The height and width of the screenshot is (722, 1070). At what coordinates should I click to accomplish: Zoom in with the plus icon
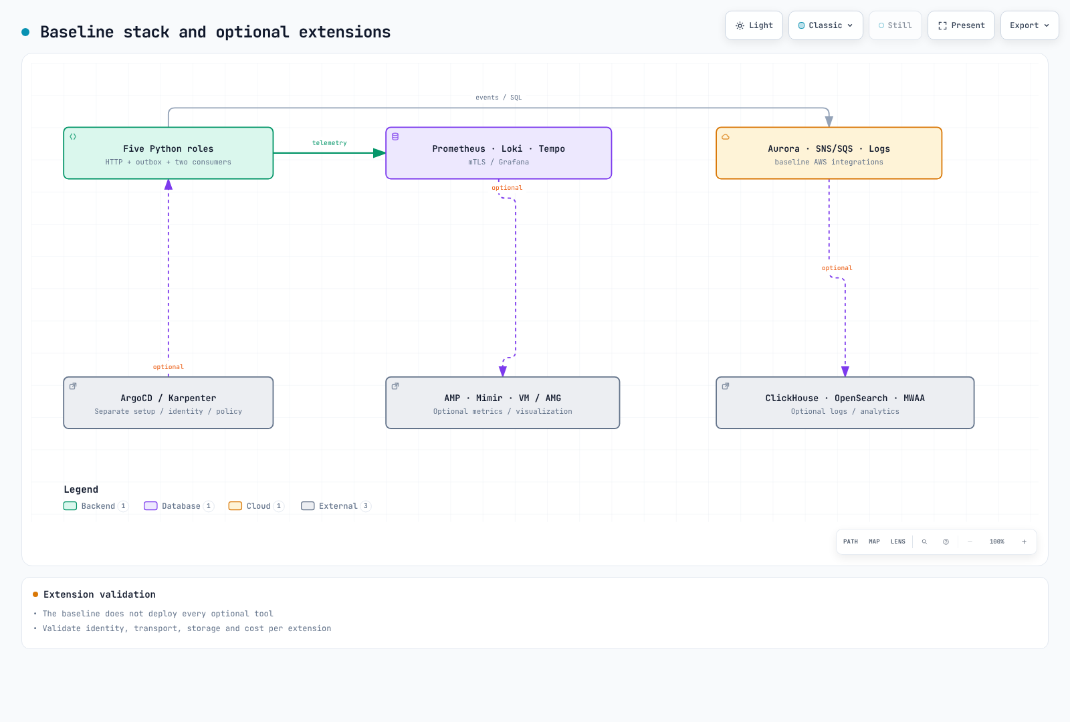[x=1024, y=541]
